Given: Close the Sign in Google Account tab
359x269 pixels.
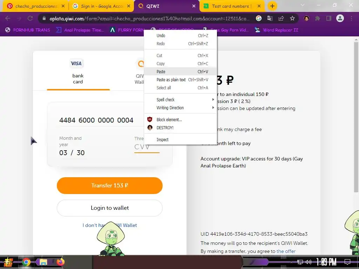Looking at the screenshot, I should pyautogui.click(x=129, y=6).
